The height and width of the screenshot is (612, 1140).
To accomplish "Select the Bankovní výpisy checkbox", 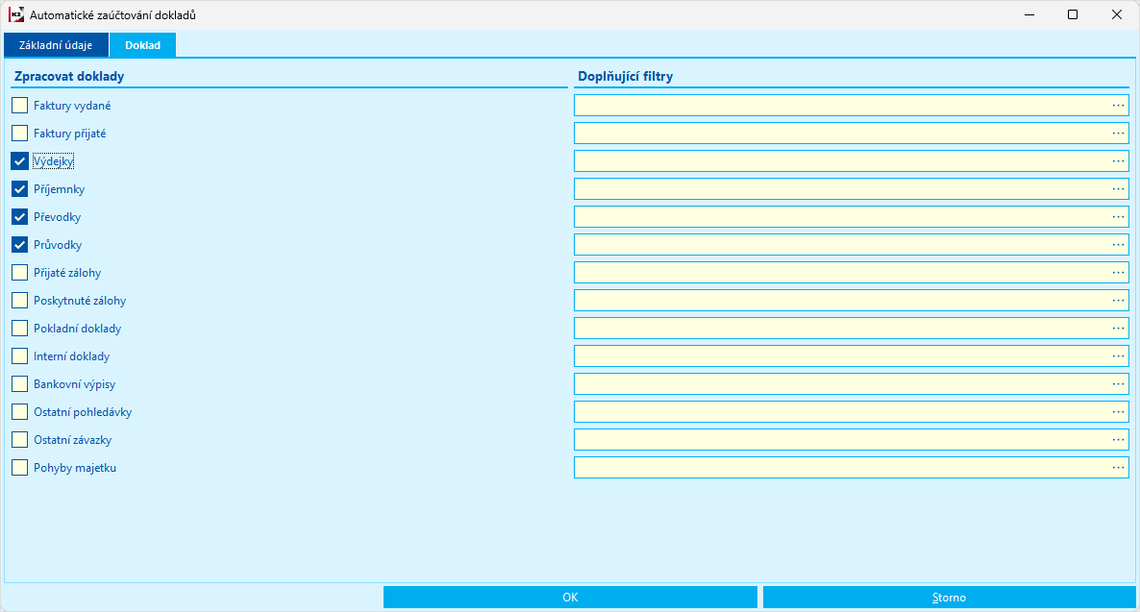I will (x=19, y=383).
